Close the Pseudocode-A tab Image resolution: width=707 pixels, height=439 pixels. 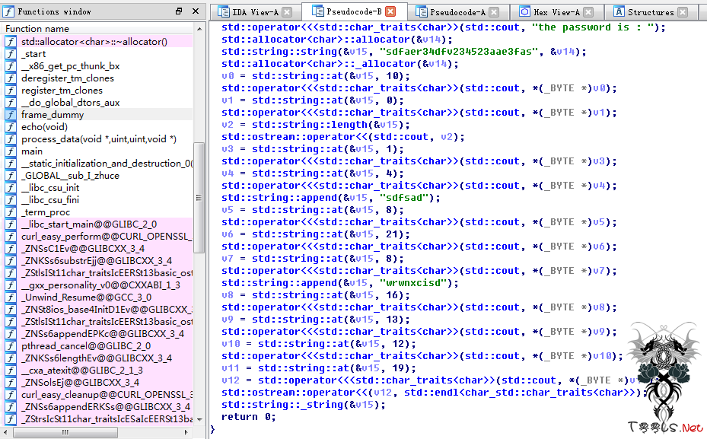click(x=494, y=12)
